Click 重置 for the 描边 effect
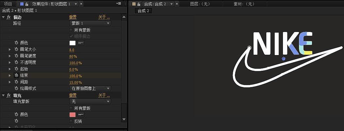The width and height of the screenshot is (344, 131). tap(73, 17)
